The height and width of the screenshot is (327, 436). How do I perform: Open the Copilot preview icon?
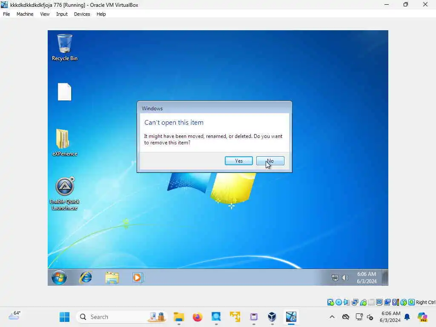pyautogui.click(x=422, y=317)
